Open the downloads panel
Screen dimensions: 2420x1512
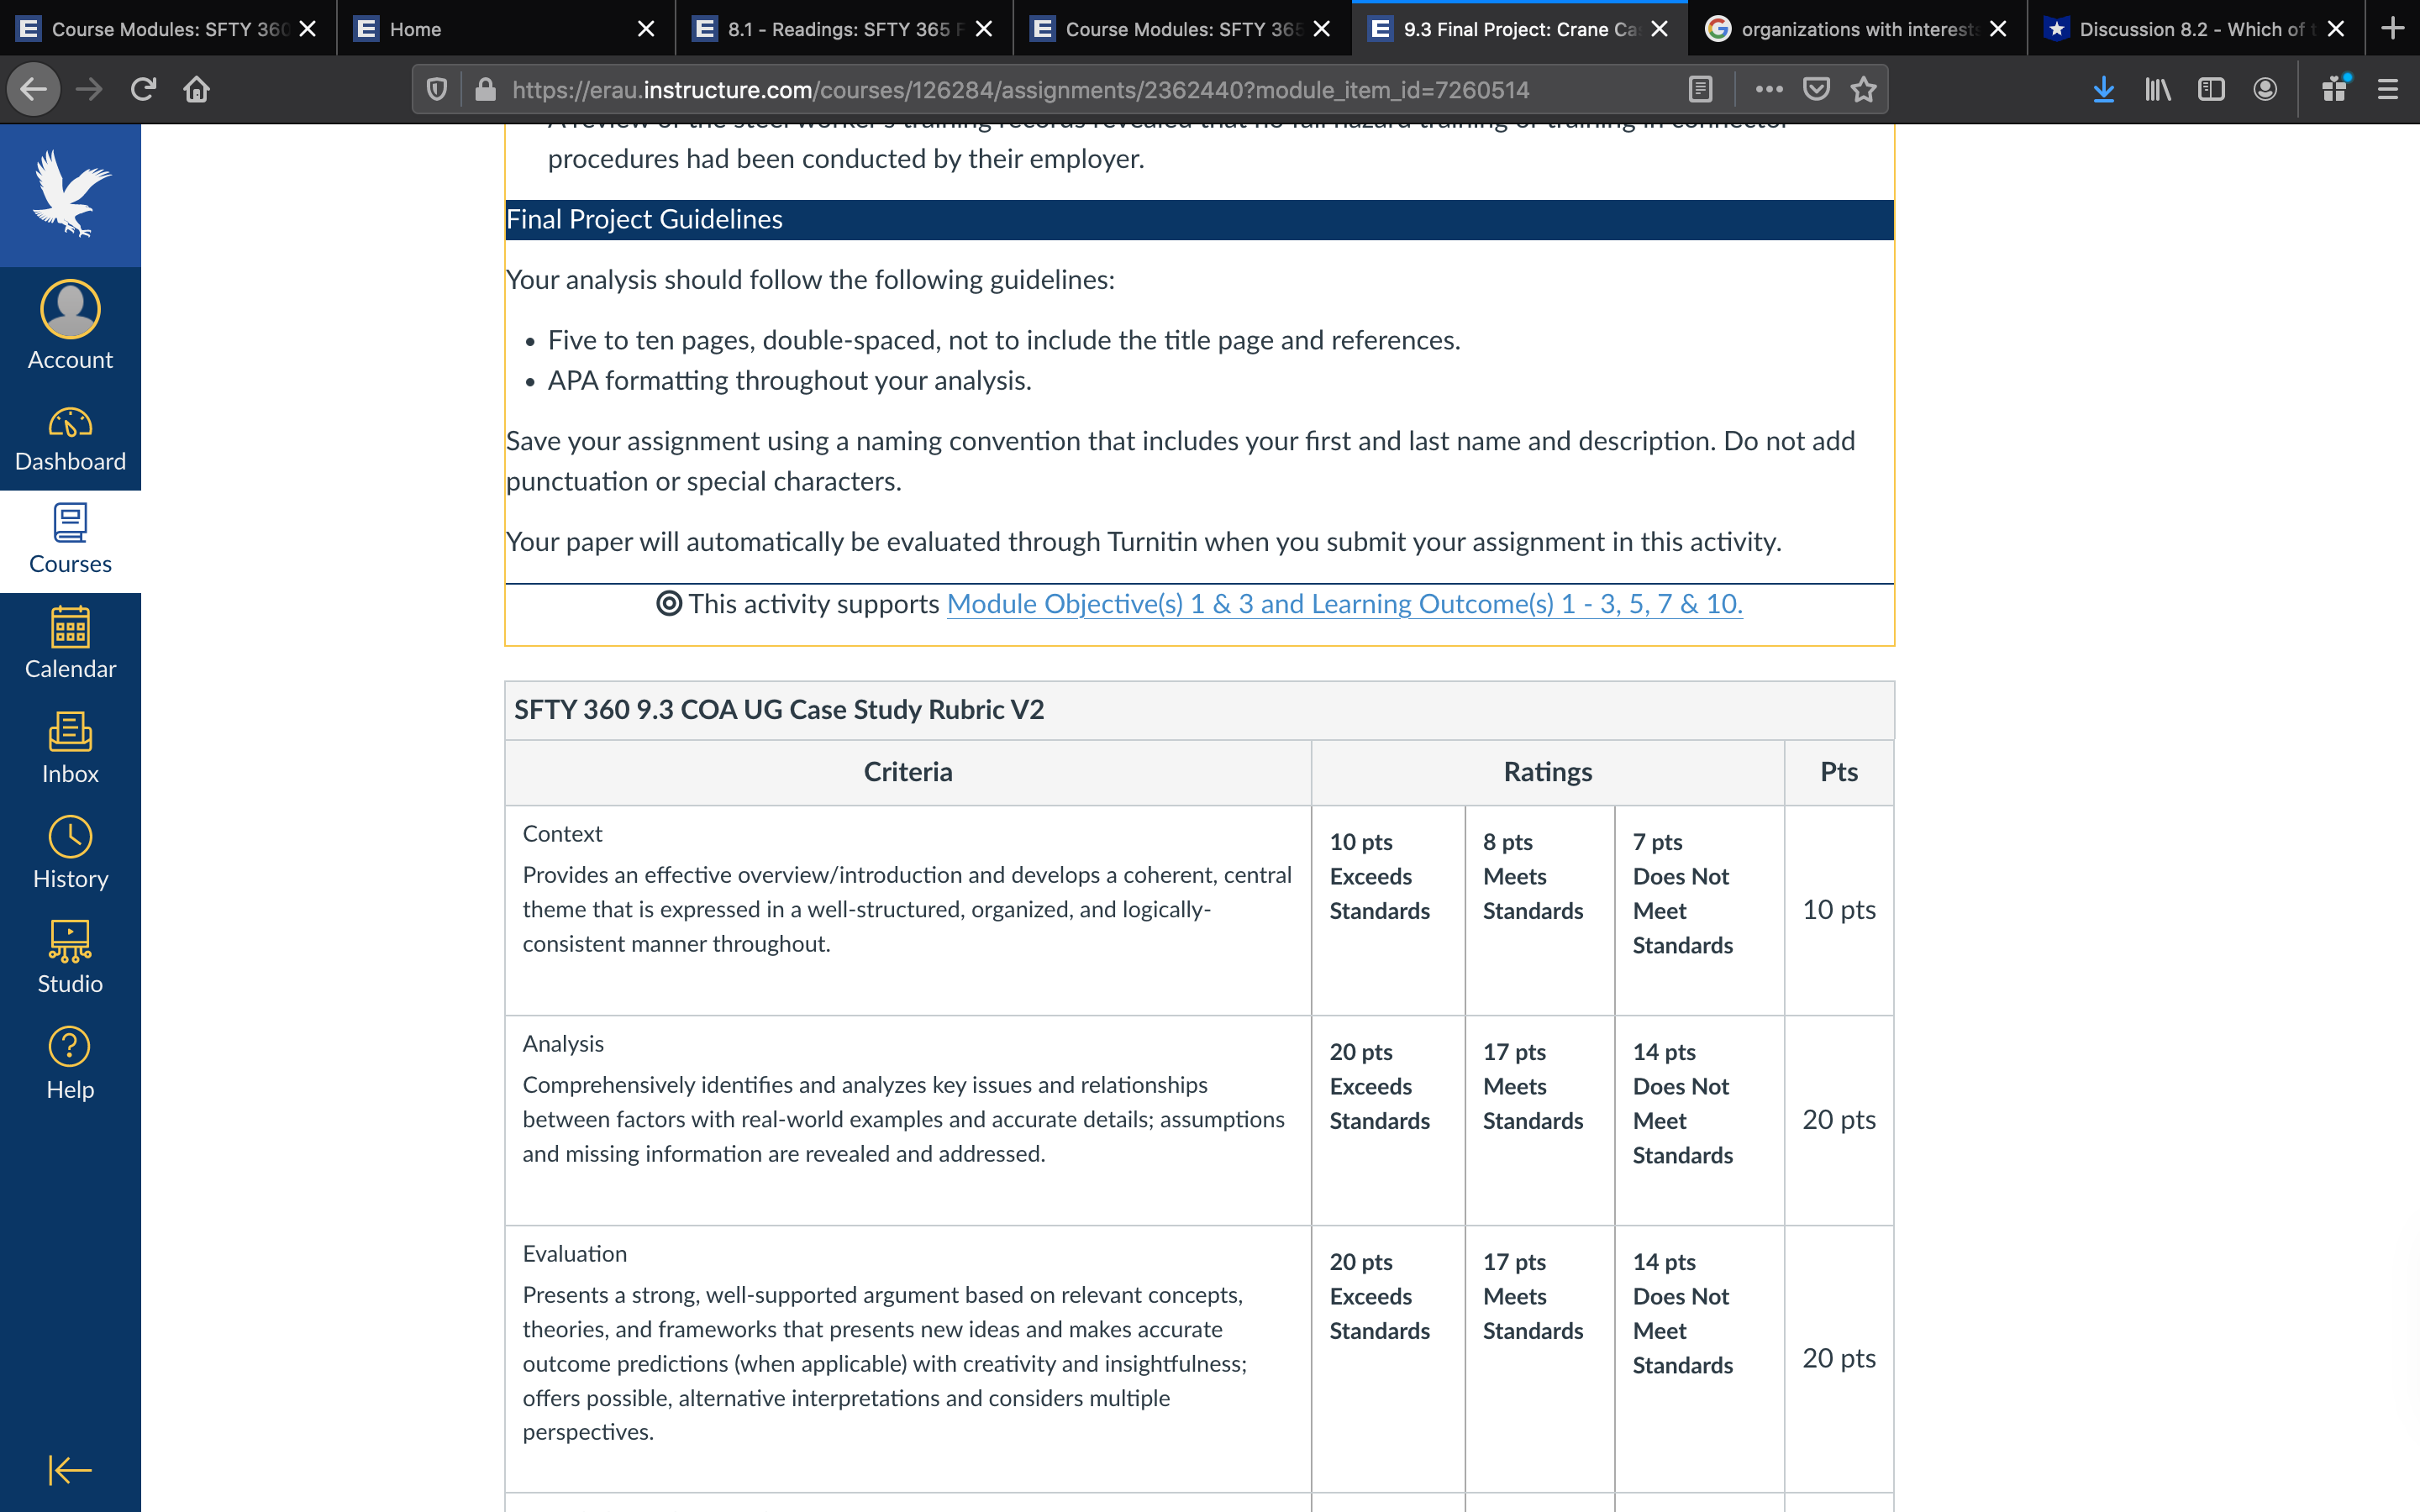click(2104, 89)
